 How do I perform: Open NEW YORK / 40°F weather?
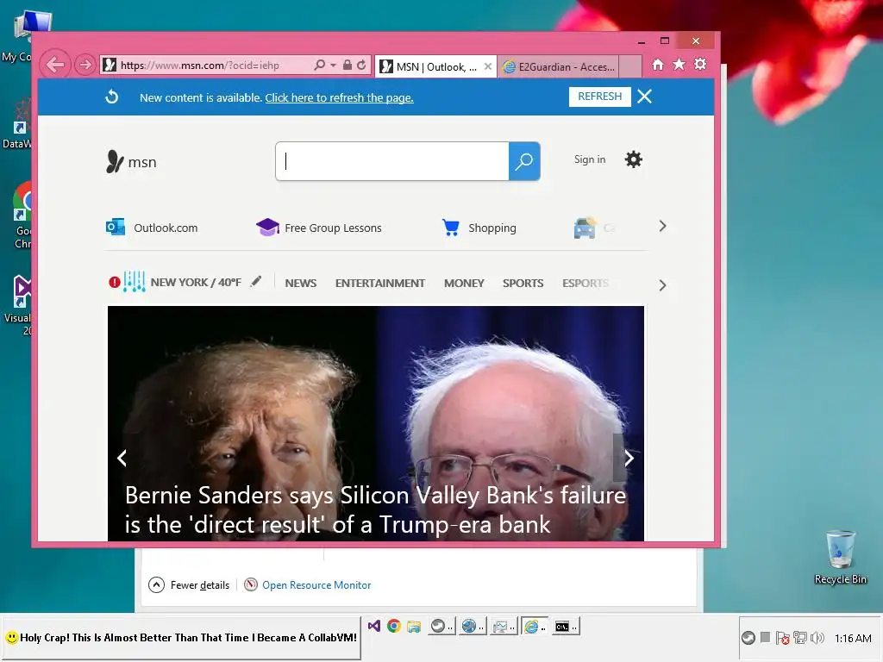(196, 283)
